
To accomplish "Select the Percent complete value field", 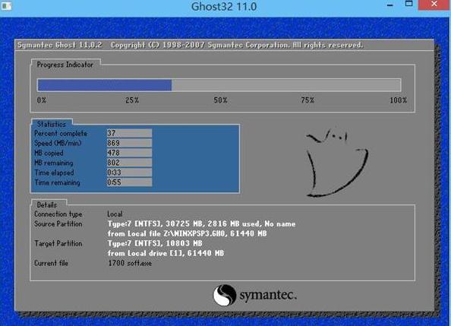I will click(129, 133).
